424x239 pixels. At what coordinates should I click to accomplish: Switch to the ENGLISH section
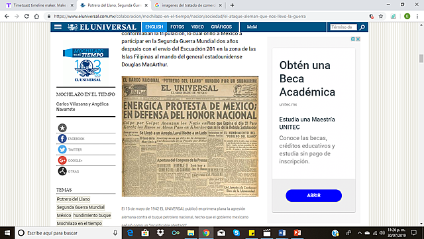pos(154,27)
